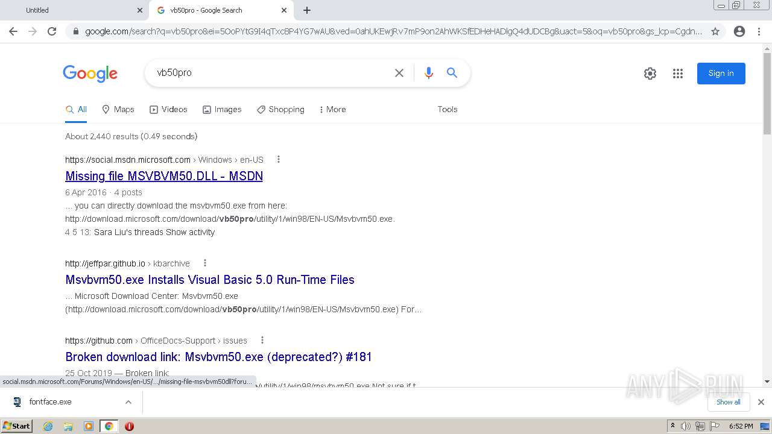The height and width of the screenshot is (434, 772).
Task: Close the Untitled tab
Action: tap(140, 10)
